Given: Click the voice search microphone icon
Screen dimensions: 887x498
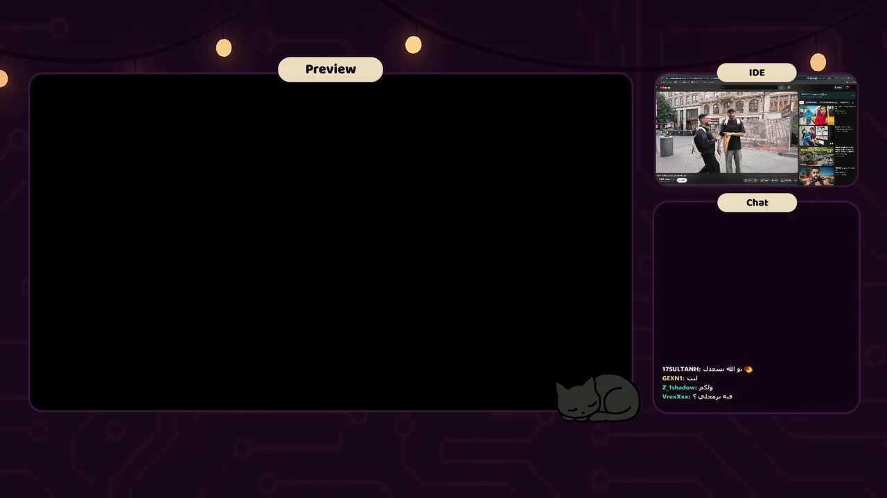Looking at the screenshot, I should (789, 87).
